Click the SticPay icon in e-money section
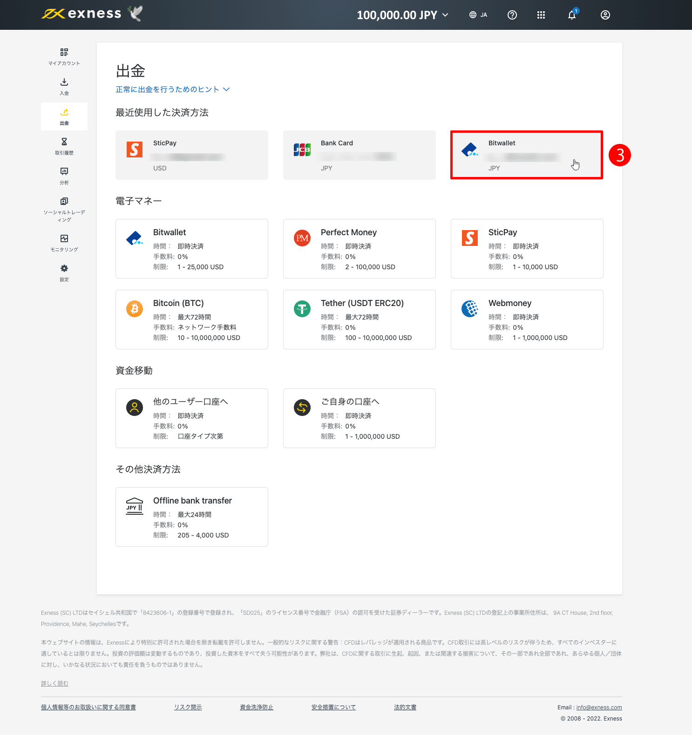The width and height of the screenshot is (692, 735). coord(470,238)
